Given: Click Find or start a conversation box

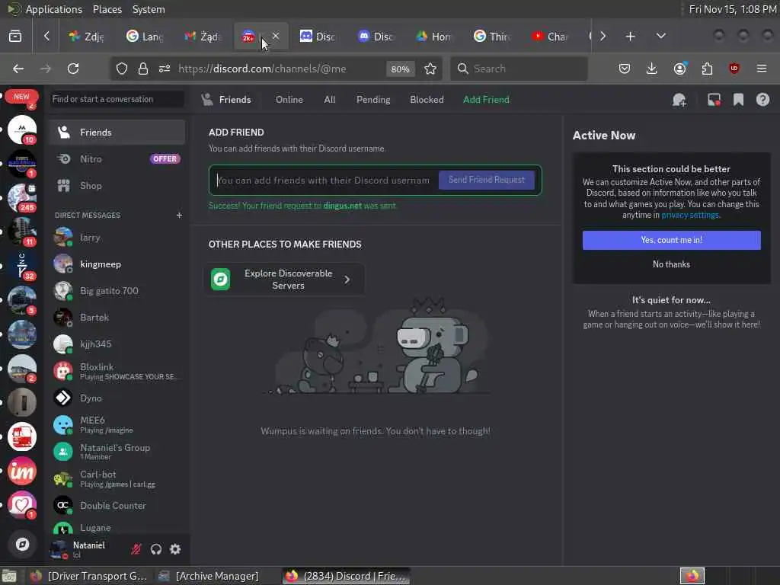Looking at the screenshot, I should click(x=117, y=99).
